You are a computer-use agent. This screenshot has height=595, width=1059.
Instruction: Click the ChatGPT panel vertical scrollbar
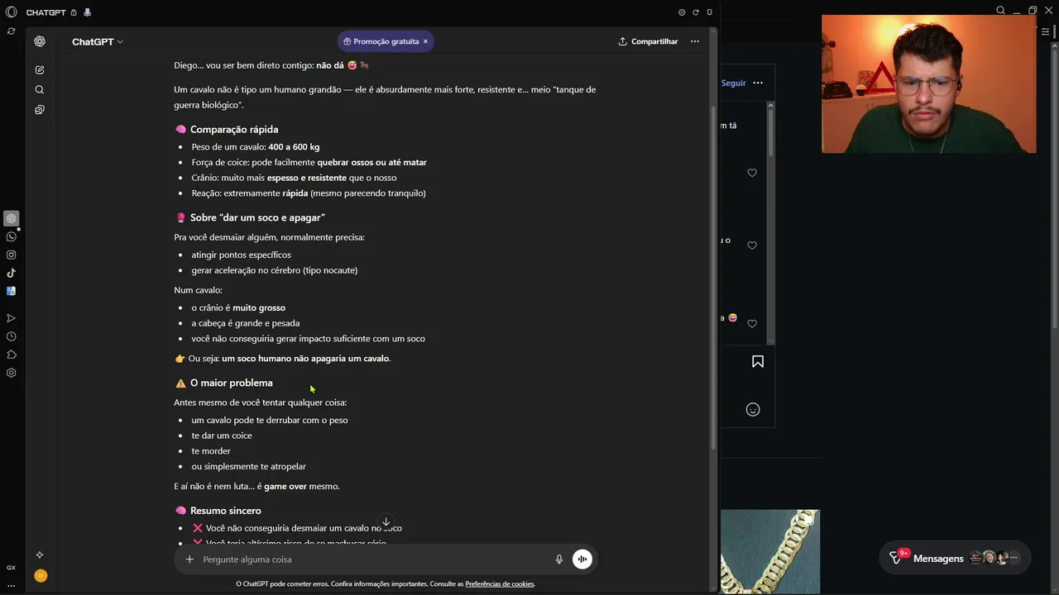point(713,278)
